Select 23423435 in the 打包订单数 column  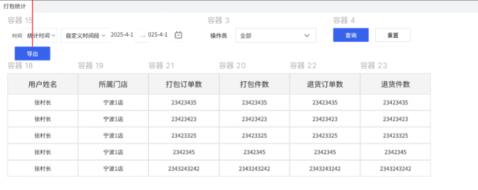[x=184, y=103]
